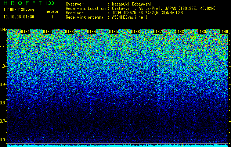Image resolution: width=231 pixels, height=147 pixels.
Task: Click the 0.8 frequency axis label
Action: (x=3, y=103)
